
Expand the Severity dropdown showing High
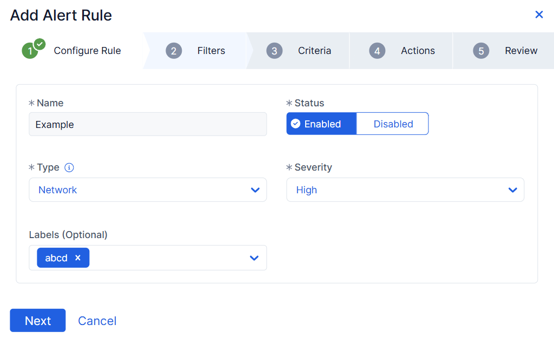pos(405,190)
